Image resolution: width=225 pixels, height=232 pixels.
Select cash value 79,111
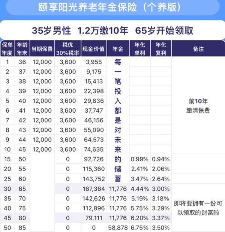[x=94, y=218]
